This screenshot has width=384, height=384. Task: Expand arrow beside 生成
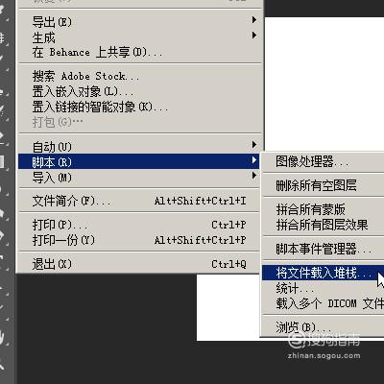[x=254, y=35]
